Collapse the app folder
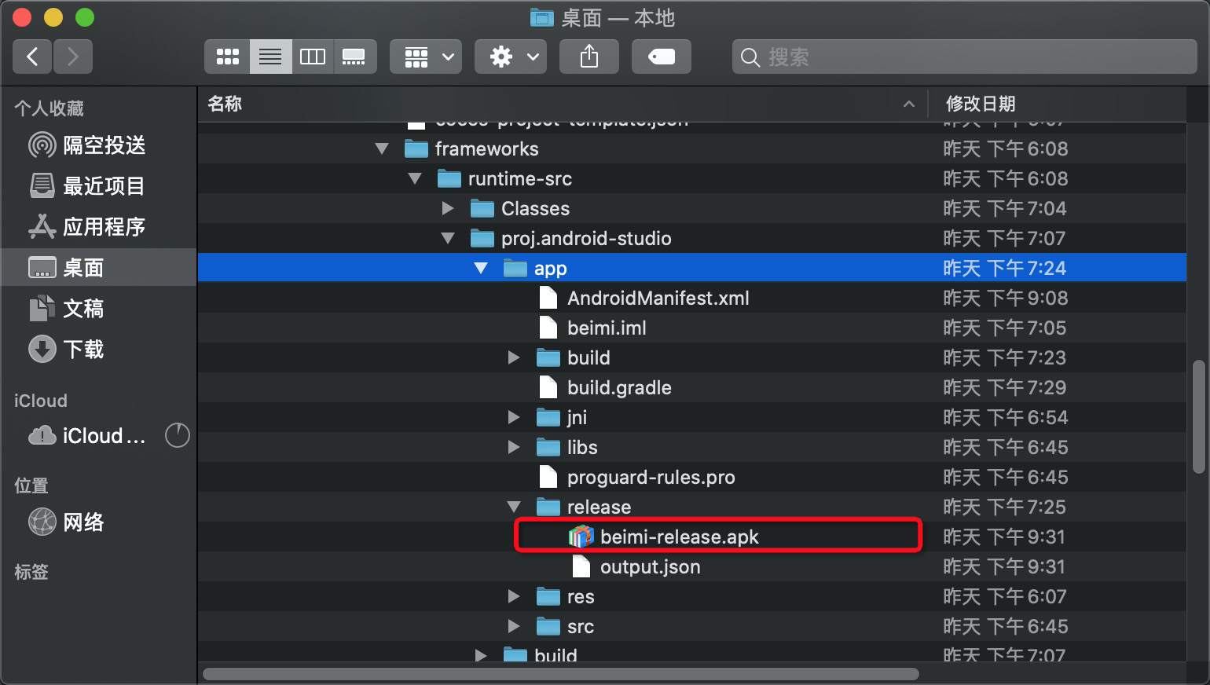1210x685 pixels. click(481, 268)
